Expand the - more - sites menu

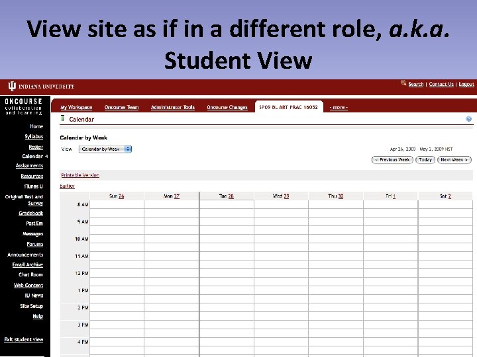click(x=339, y=108)
